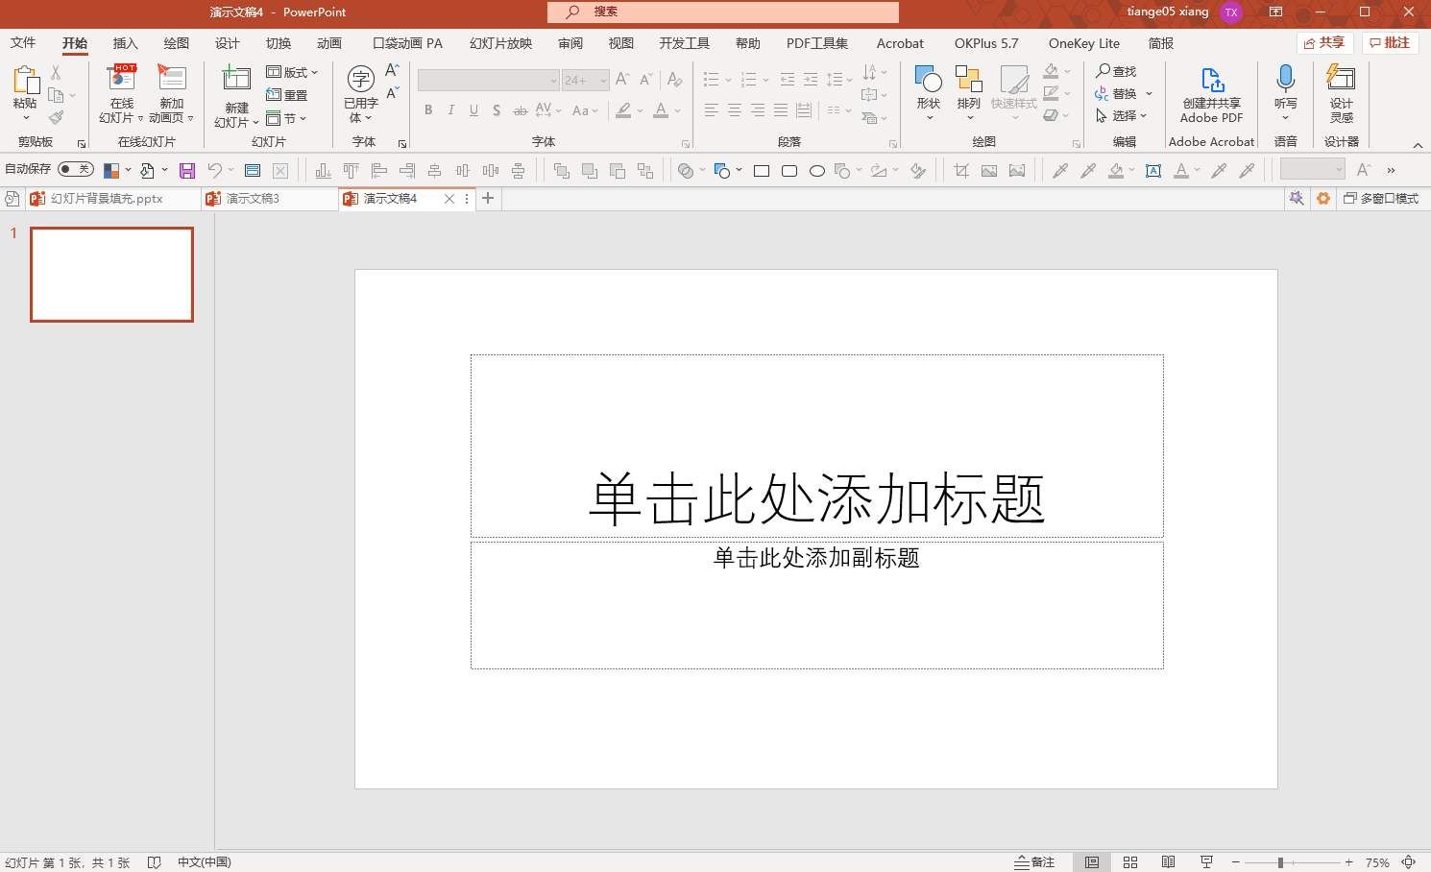Click the Paste (粘贴) icon
Image resolution: width=1431 pixels, height=872 pixels.
pos(25,81)
